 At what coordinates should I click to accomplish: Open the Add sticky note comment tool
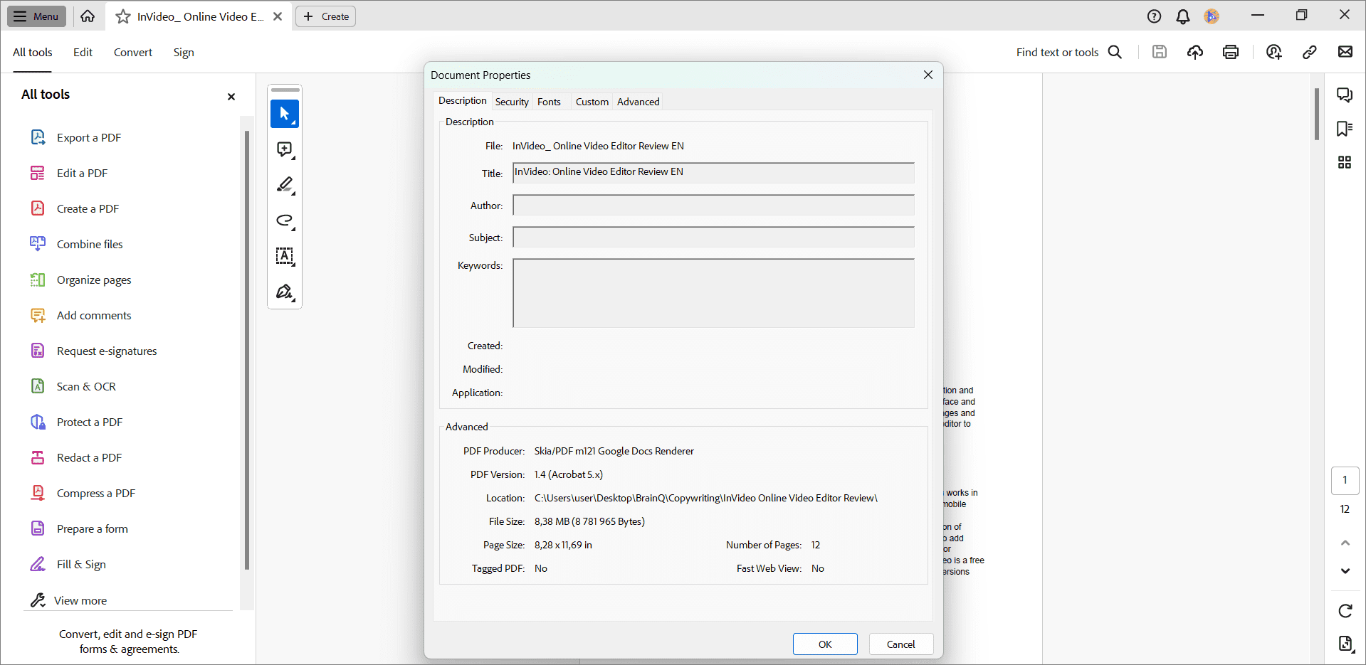[284, 149]
